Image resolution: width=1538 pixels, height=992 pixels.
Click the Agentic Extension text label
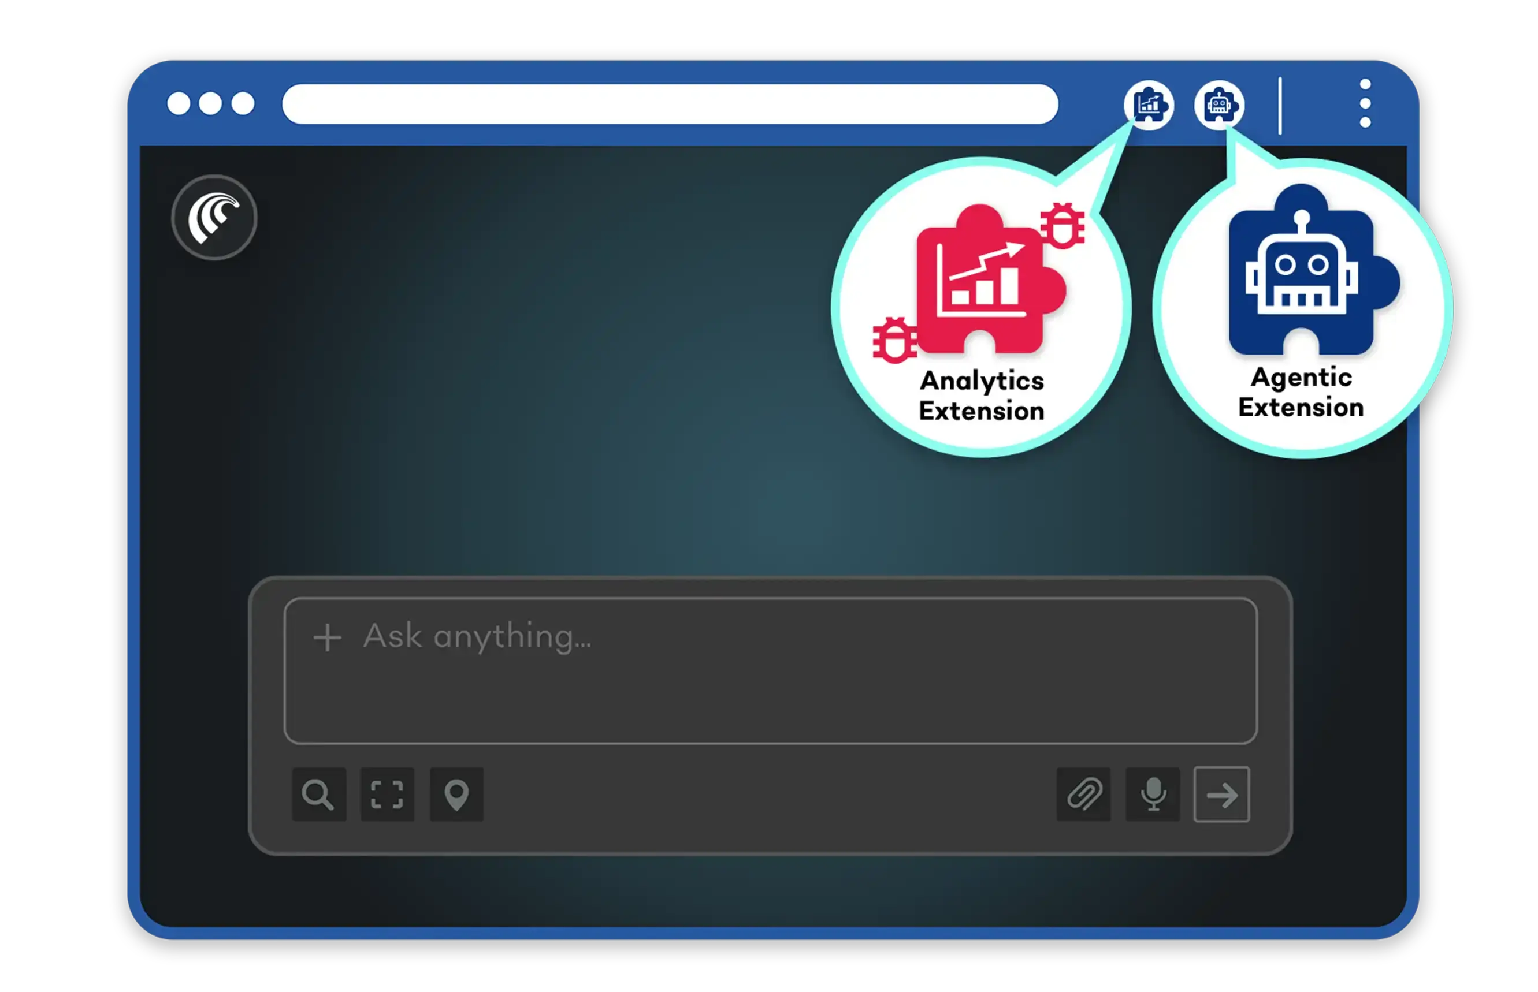[1301, 392]
